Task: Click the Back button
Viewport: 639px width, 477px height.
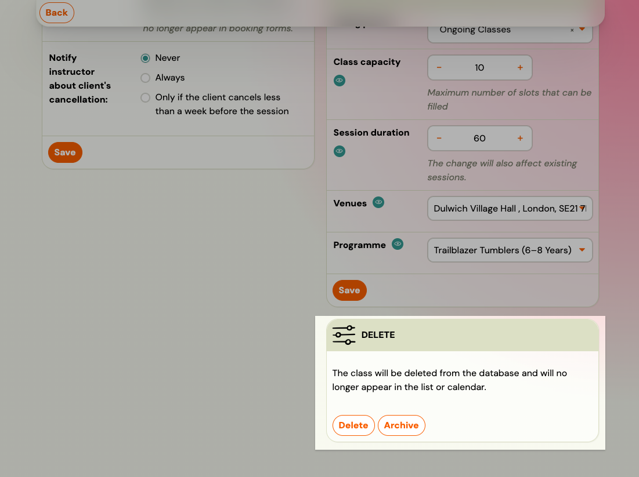Action: 57,13
